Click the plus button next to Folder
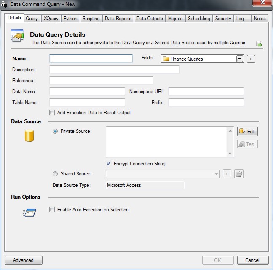 251,59
